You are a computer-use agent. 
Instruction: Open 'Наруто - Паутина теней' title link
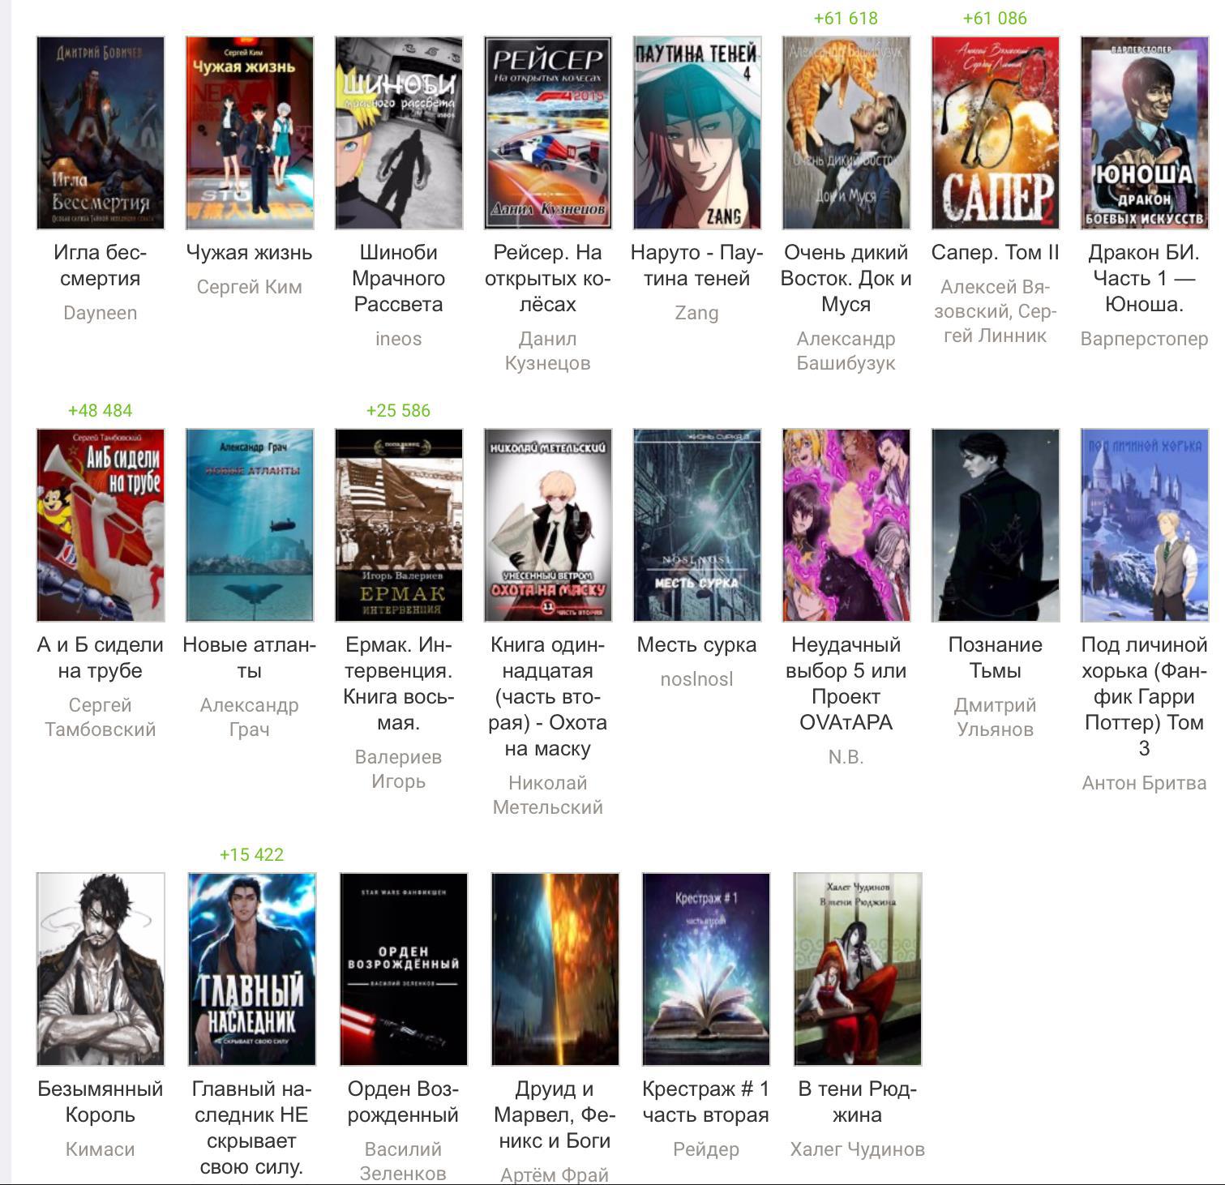697,265
